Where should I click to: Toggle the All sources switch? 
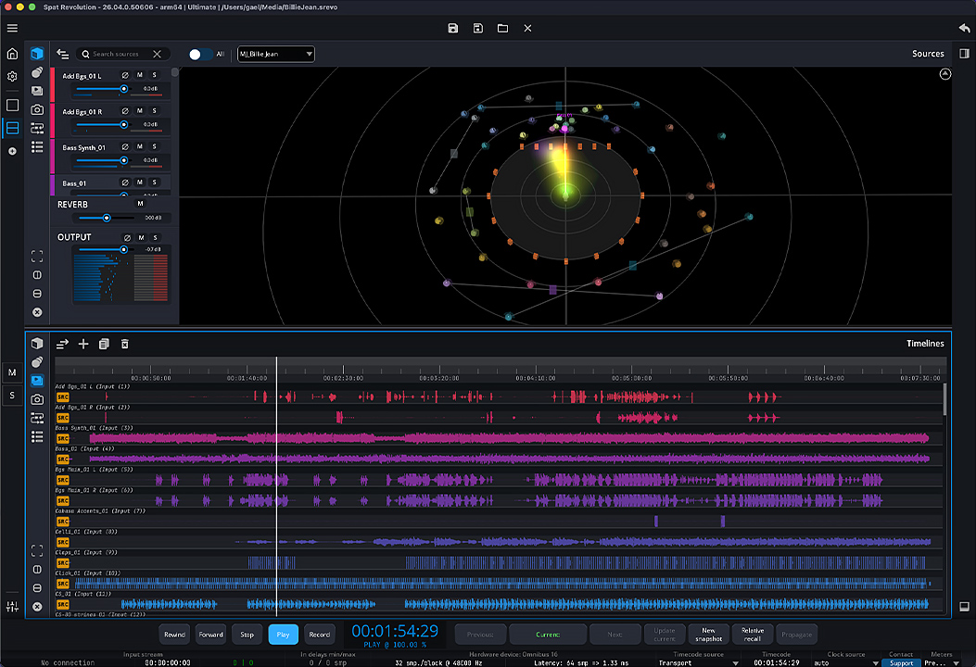[x=198, y=55]
